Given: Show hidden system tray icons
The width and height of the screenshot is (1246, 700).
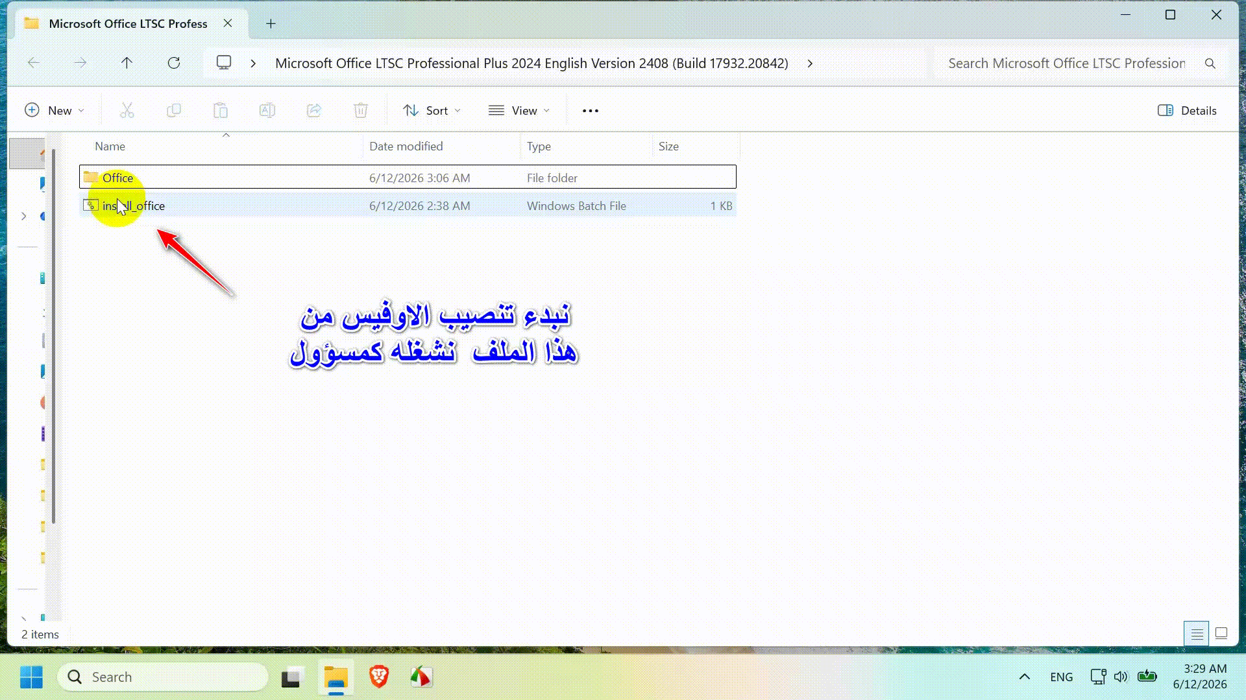Looking at the screenshot, I should point(1025,677).
